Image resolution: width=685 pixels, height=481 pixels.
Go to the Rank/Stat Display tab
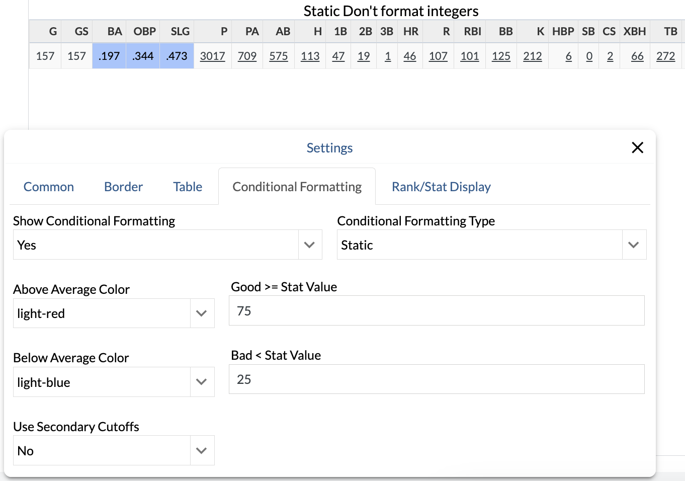point(441,187)
